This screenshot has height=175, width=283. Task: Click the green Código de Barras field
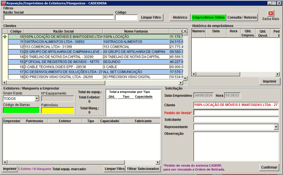[21, 110]
